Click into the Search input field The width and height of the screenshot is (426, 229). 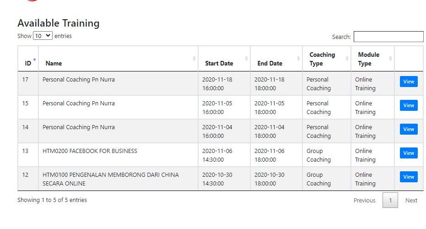(388, 37)
